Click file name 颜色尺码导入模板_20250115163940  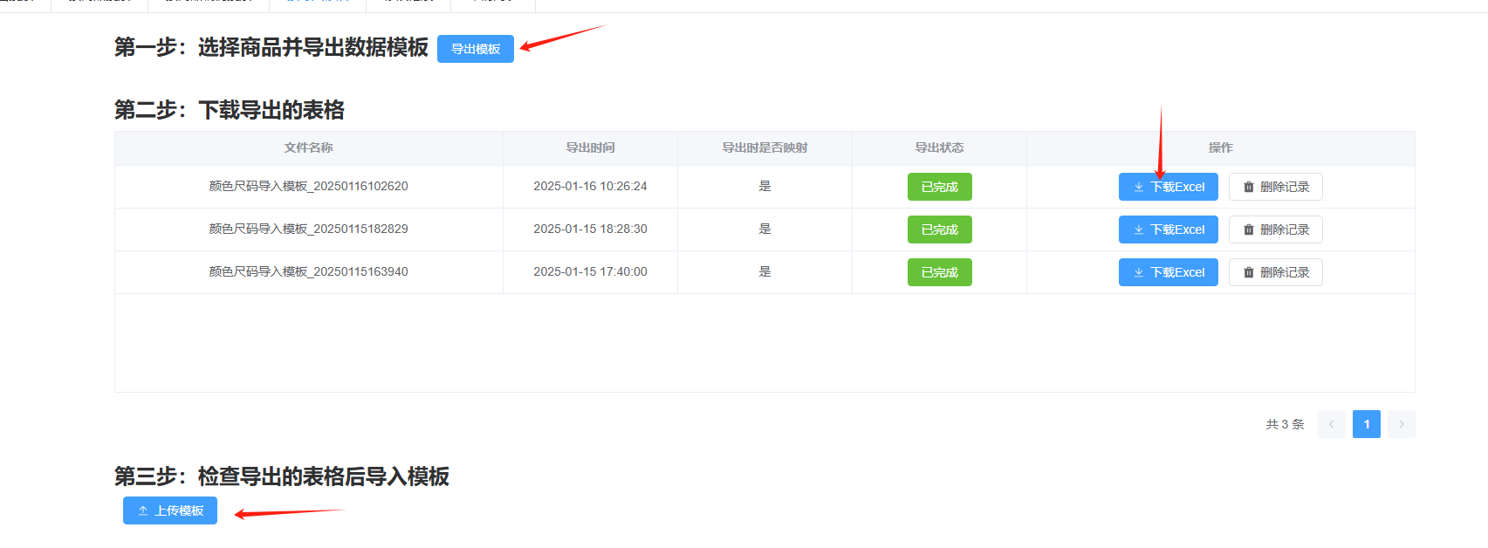[x=308, y=271]
